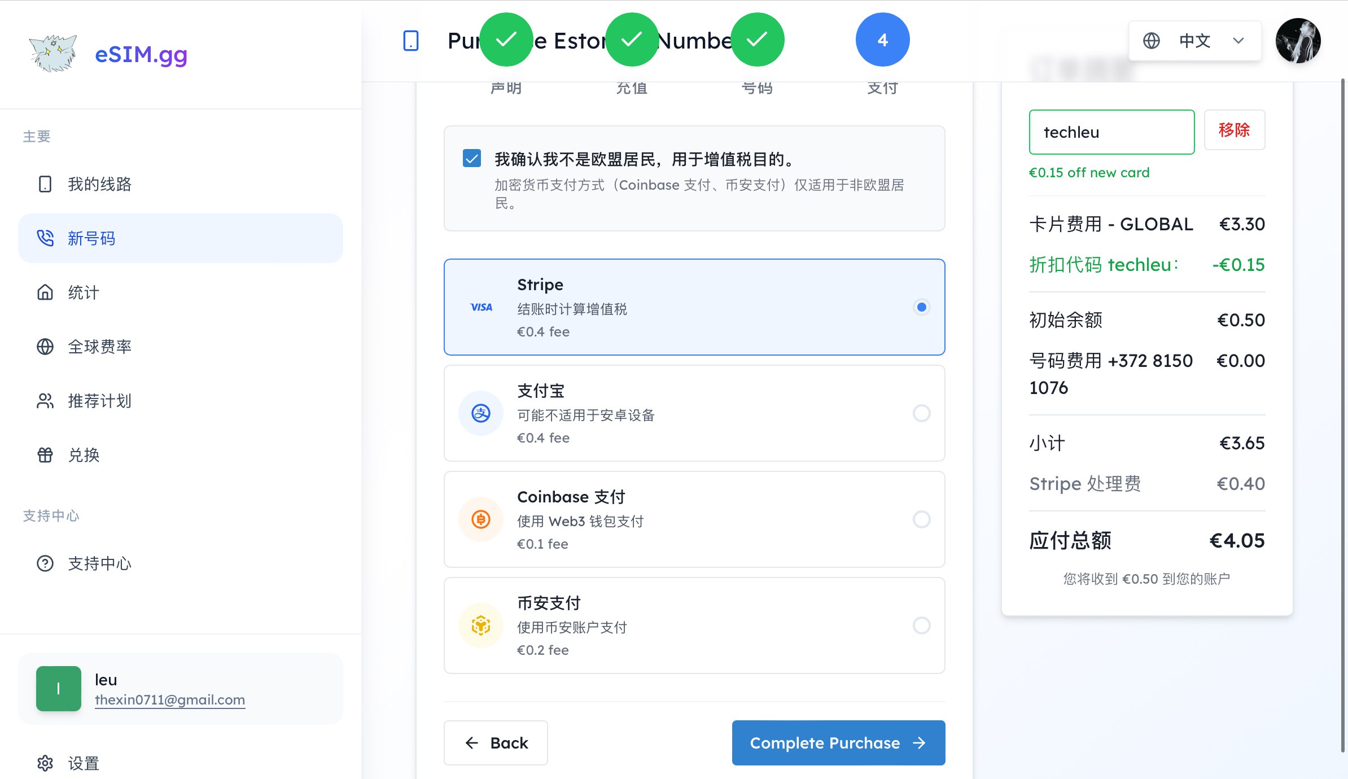Click the help icon beside 支持中心
Screen dimensions: 1348x779
tap(45, 563)
